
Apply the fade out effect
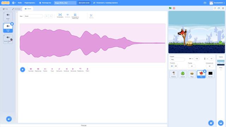click(73, 70)
